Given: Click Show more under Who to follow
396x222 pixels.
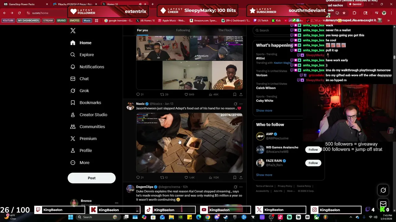Looking at the screenshot, I should (x=264, y=175).
